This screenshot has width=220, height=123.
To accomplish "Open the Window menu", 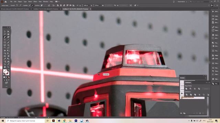I will click(45, 2).
